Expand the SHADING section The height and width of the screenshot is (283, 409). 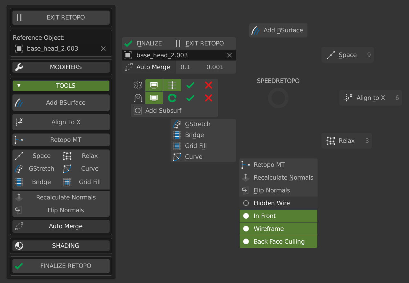61,246
